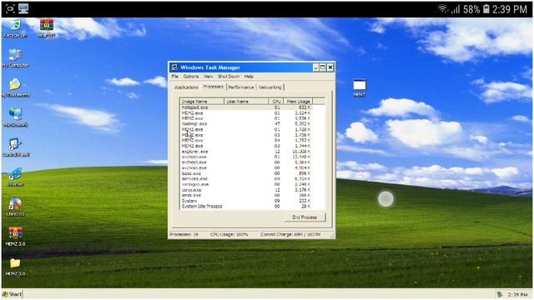This screenshot has width=534, height=300.
Task: Select the winlogon.exe process row
Action: 252,184
